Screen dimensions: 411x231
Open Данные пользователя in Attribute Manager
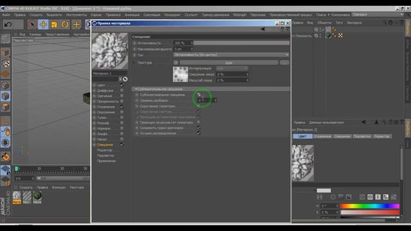326,123
